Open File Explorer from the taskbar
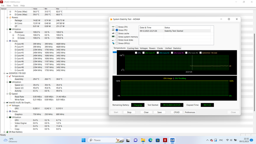 pyautogui.click(x=143, y=140)
